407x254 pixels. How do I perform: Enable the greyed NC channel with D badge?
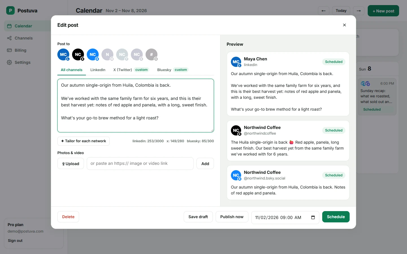[x=137, y=54]
